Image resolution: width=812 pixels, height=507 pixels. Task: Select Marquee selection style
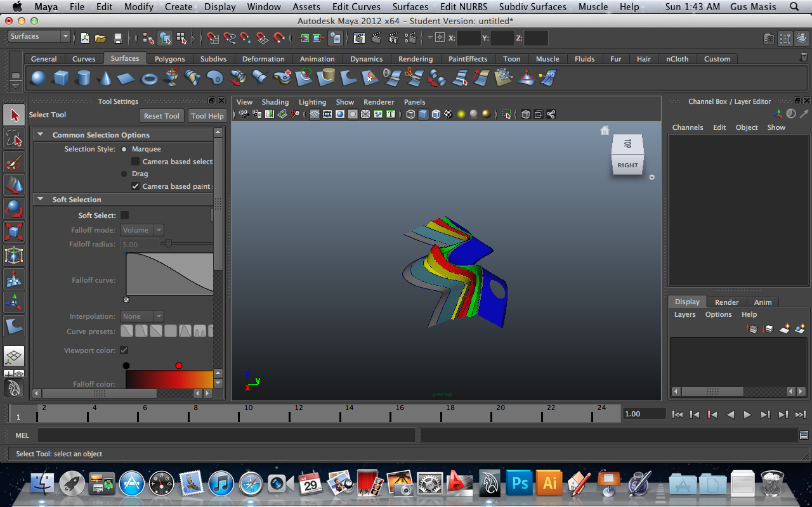(x=124, y=149)
